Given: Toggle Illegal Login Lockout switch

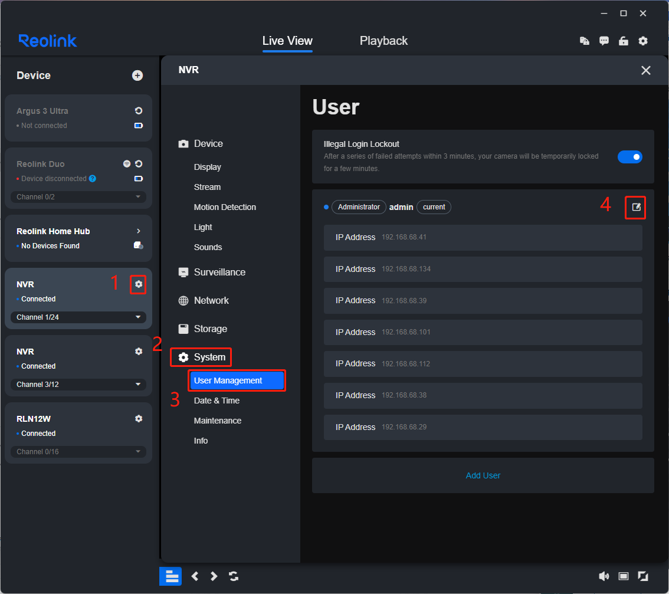Looking at the screenshot, I should (629, 156).
